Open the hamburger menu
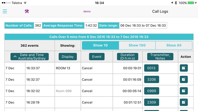 [5, 11]
